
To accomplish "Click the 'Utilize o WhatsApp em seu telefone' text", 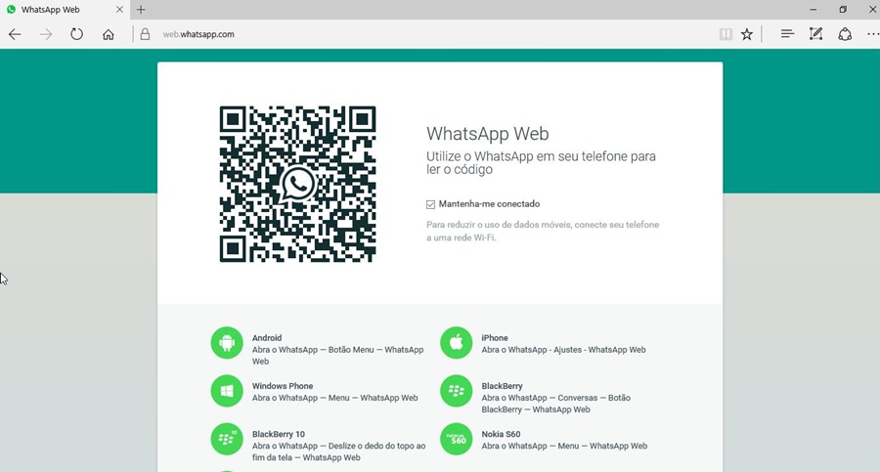I will tap(541, 163).
